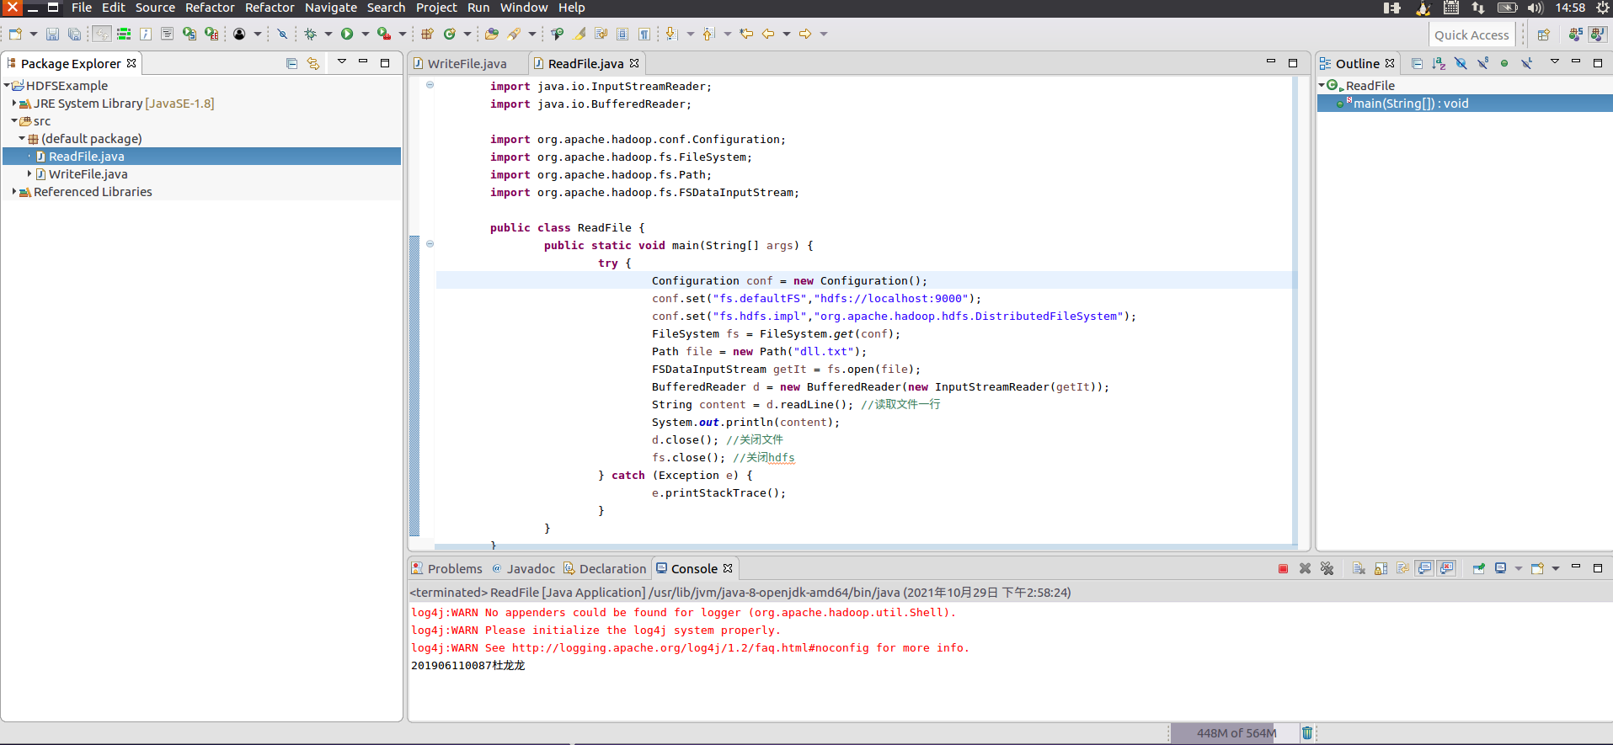Terminate the program with red stop button
Viewport: 1613px width, 745px height.
[x=1283, y=569]
